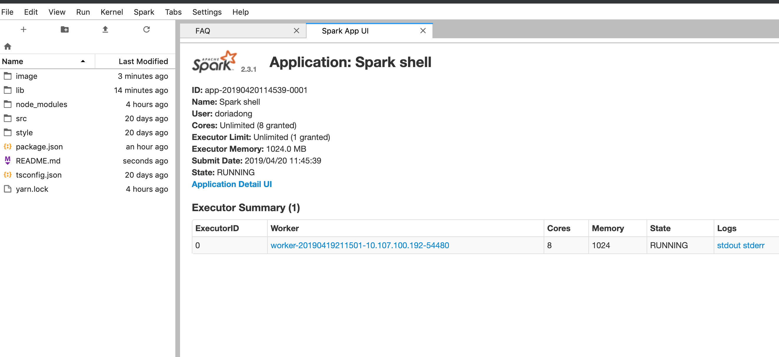The height and width of the screenshot is (357, 779).
Task: Open the Kernel menu
Action: pyautogui.click(x=111, y=12)
